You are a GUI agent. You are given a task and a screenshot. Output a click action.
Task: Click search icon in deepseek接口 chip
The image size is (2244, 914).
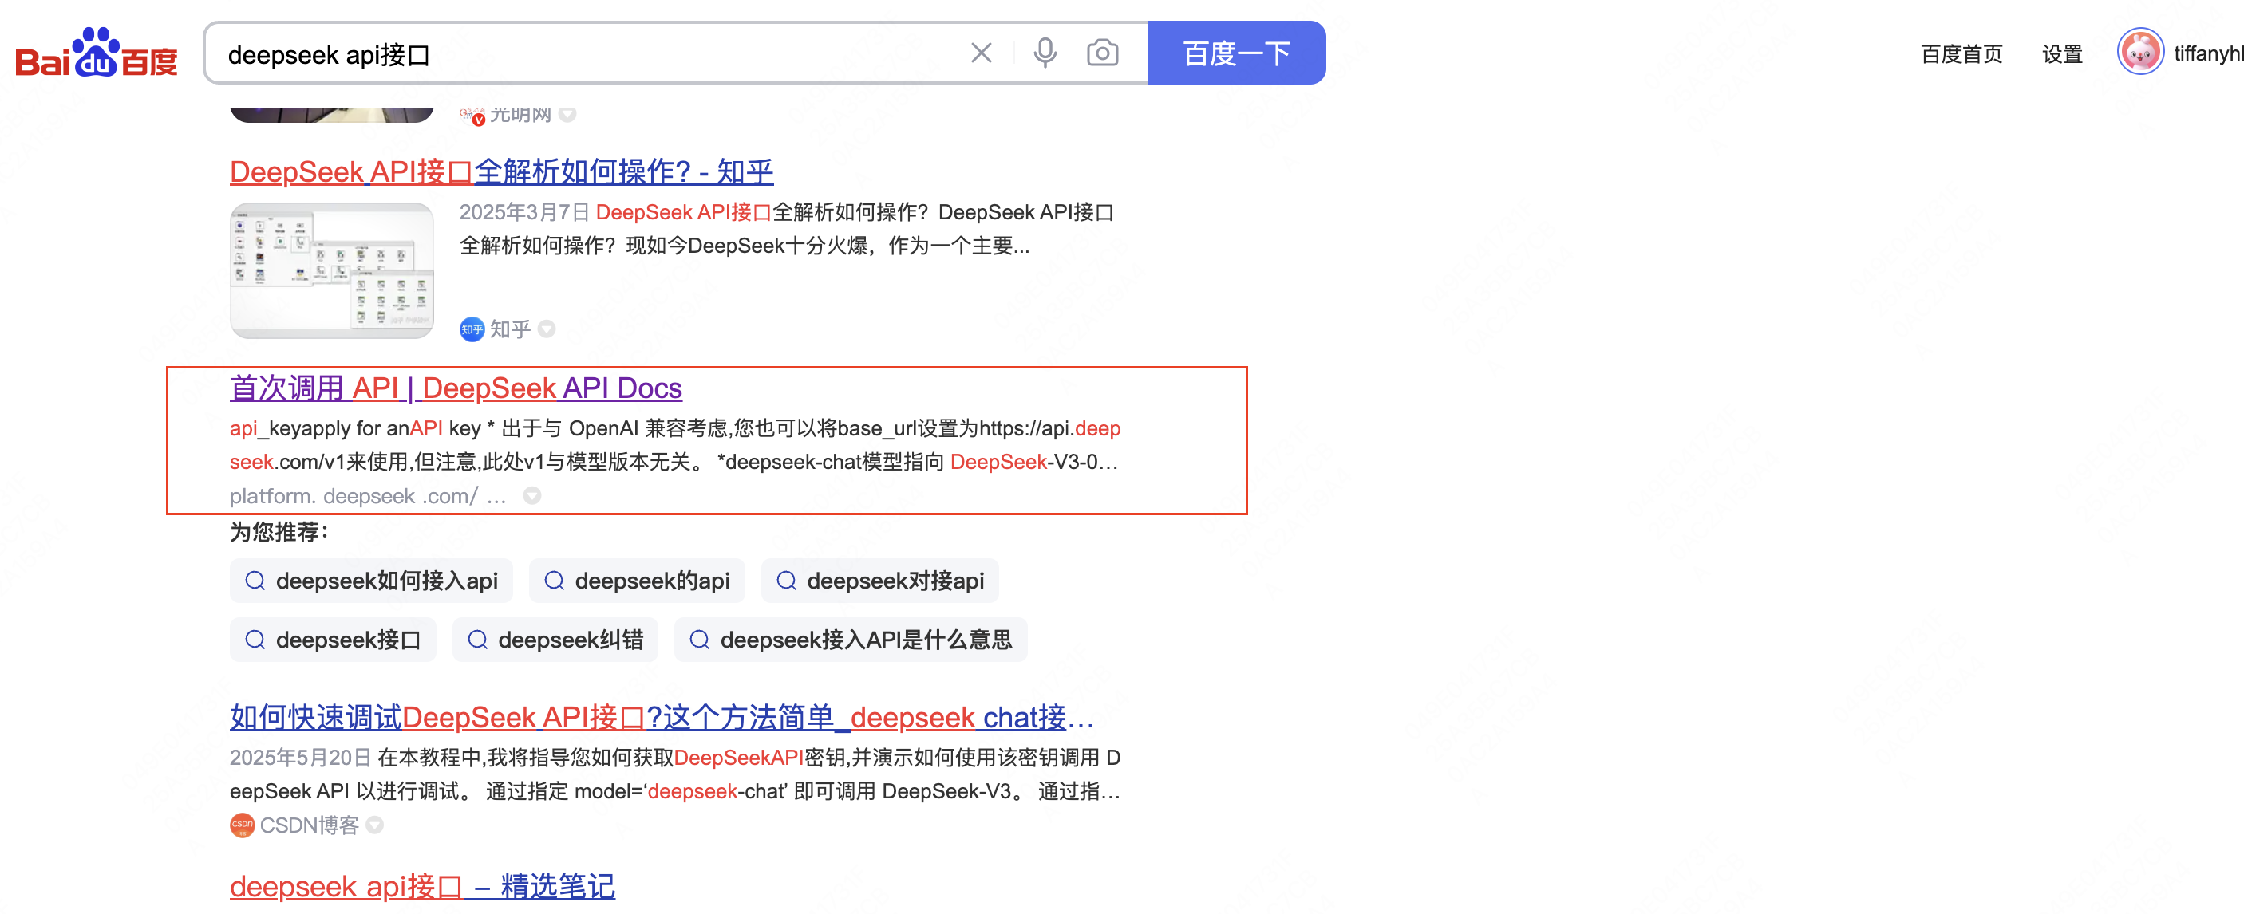coord(255,640)
